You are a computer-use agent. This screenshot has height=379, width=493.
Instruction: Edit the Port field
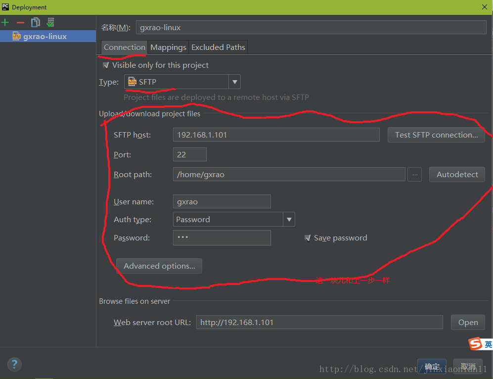click(x=189, y=154)
